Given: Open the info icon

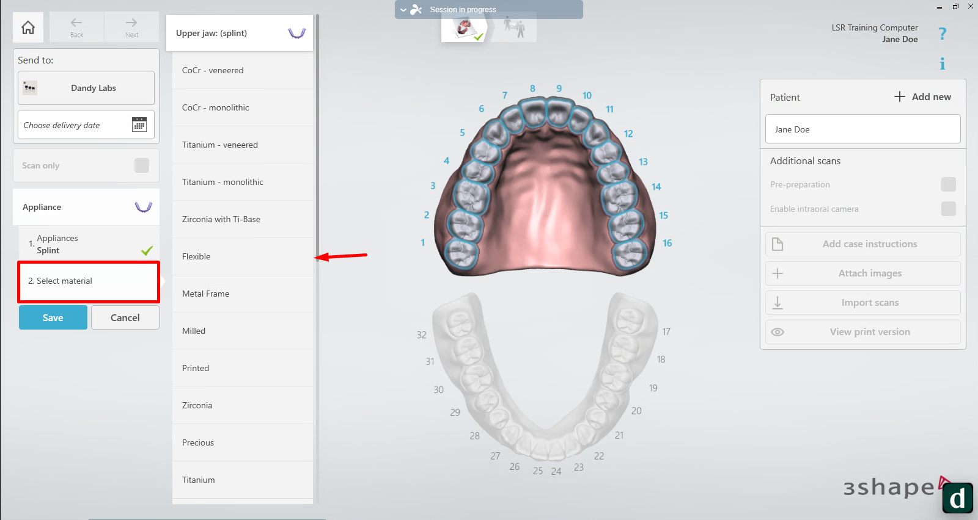Looking at the screenshot, I should click(x=942, y=63).
